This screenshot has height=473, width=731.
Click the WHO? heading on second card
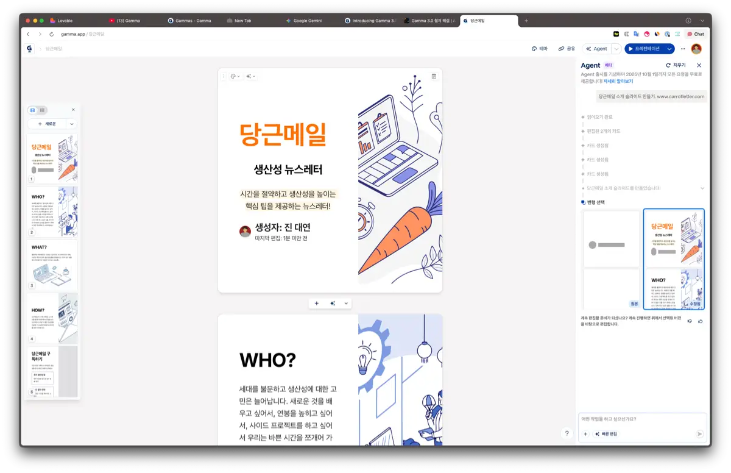(x=268, y=360)
